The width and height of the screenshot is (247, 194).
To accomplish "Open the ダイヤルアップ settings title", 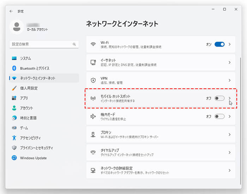I will coord(110,150).
